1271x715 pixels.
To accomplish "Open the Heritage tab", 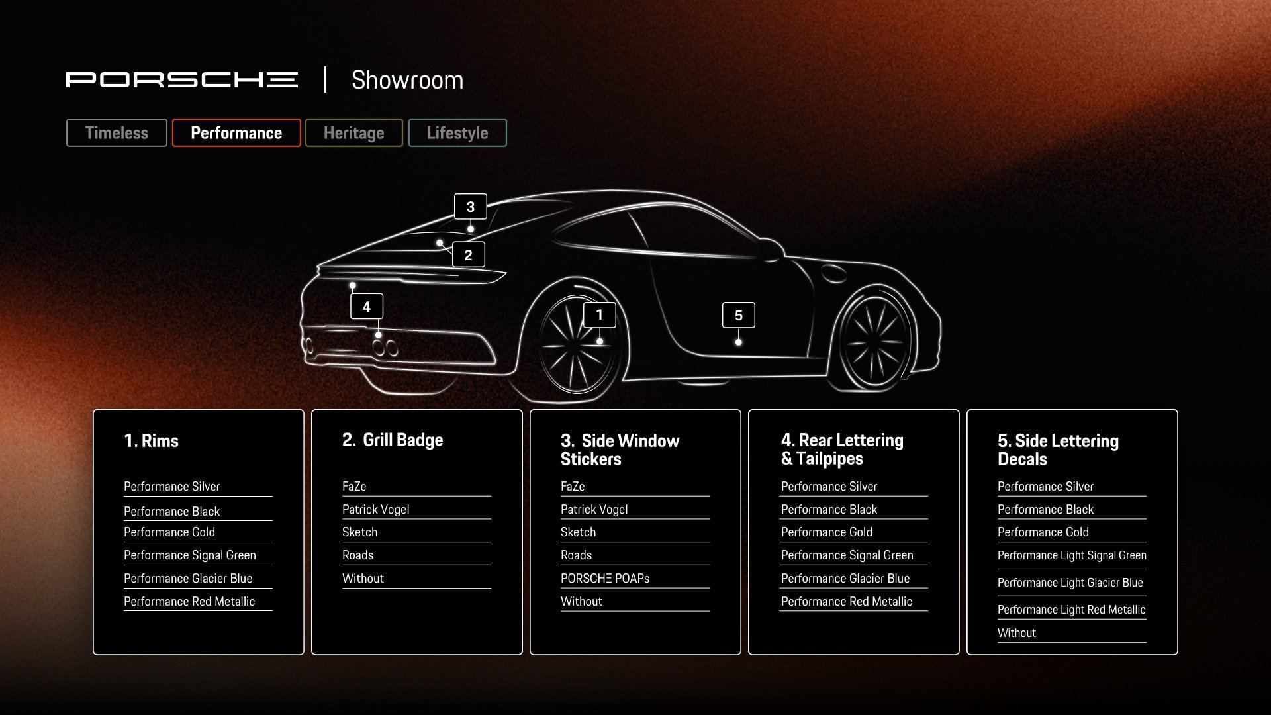I will pos(353,133).
